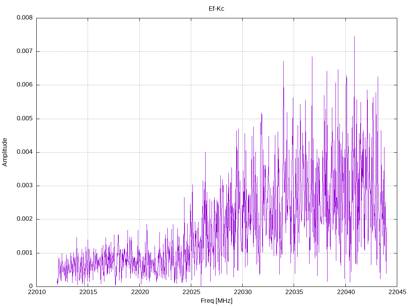Click the y-axis value 0.005
Viewport: 408px width, 306px height.
point(25,119)
